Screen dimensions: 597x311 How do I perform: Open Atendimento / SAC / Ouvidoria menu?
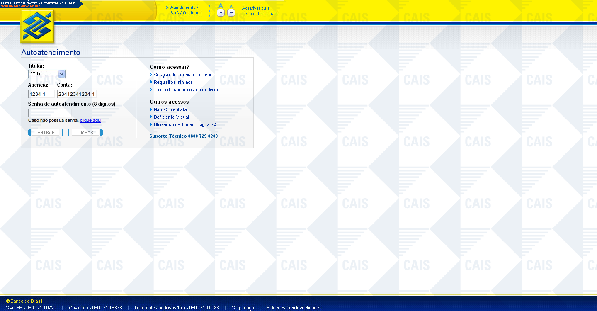[x=186, y=10]
